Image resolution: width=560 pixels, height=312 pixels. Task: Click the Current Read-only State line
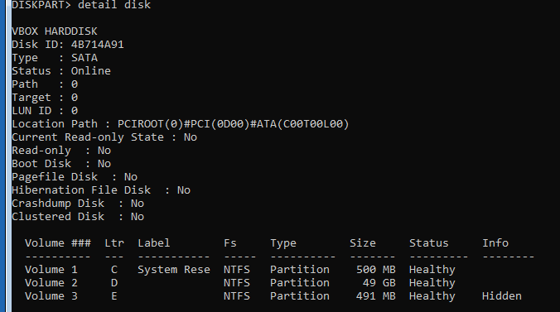(x=104, y=137)
